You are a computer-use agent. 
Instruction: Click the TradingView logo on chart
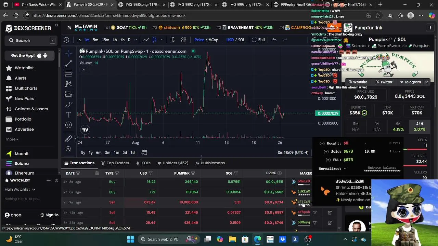pyautogui.click(x=85, y=129)
